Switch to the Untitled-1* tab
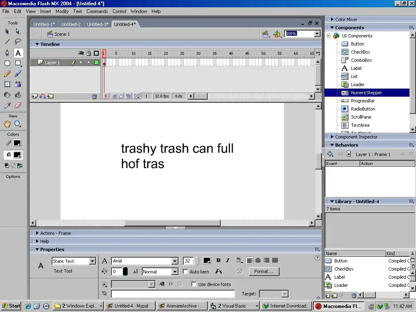 coord(44,24)
